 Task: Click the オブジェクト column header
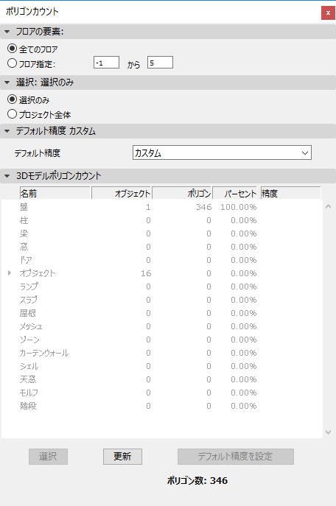coord(122,193)
